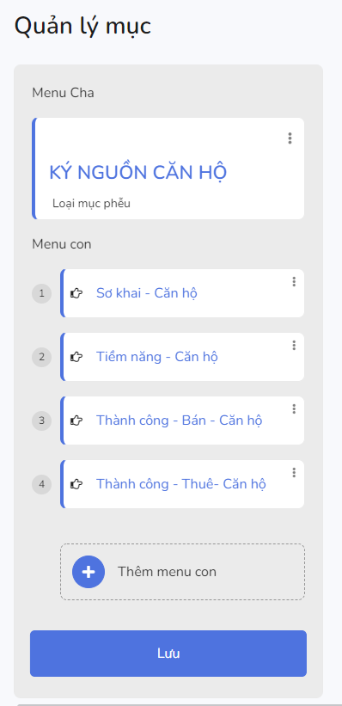Open three-dot menu for Thành công - Bán

click(294, 408)
